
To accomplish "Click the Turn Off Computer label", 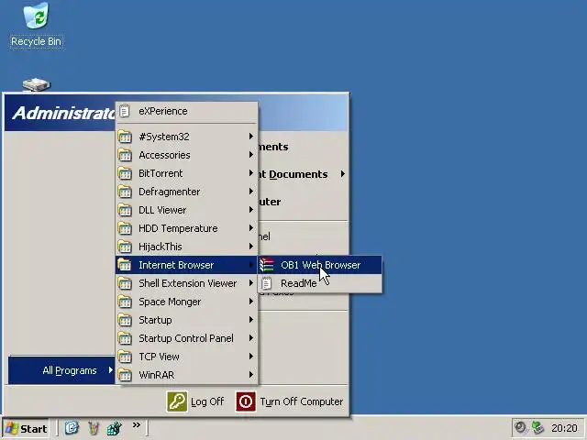I will [302, 401].
